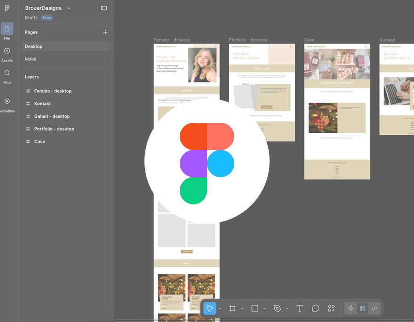Click the Pages section header
The image size is (414, 322).
coord(31,32)
